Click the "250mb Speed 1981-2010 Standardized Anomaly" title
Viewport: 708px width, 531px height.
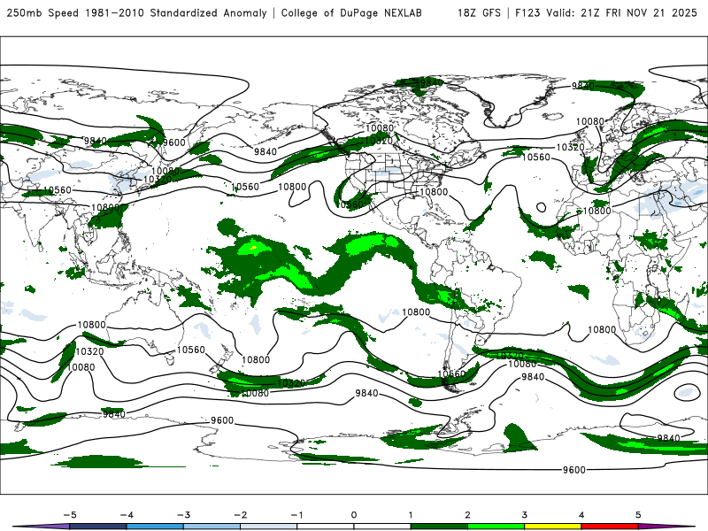coord(137,13)
